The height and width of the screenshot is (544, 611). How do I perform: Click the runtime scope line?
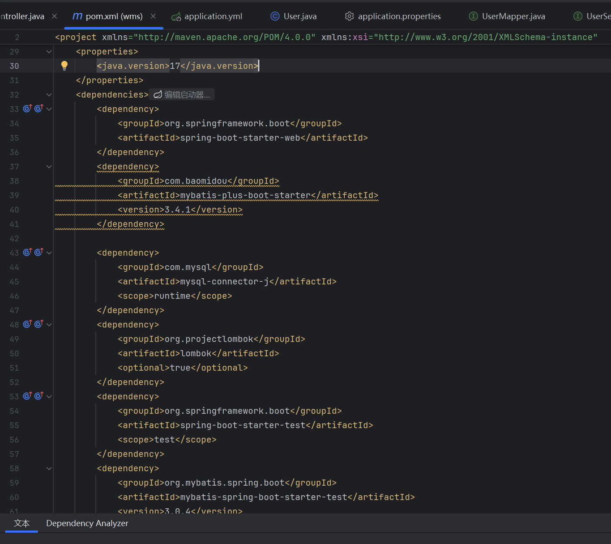[175, 296]
